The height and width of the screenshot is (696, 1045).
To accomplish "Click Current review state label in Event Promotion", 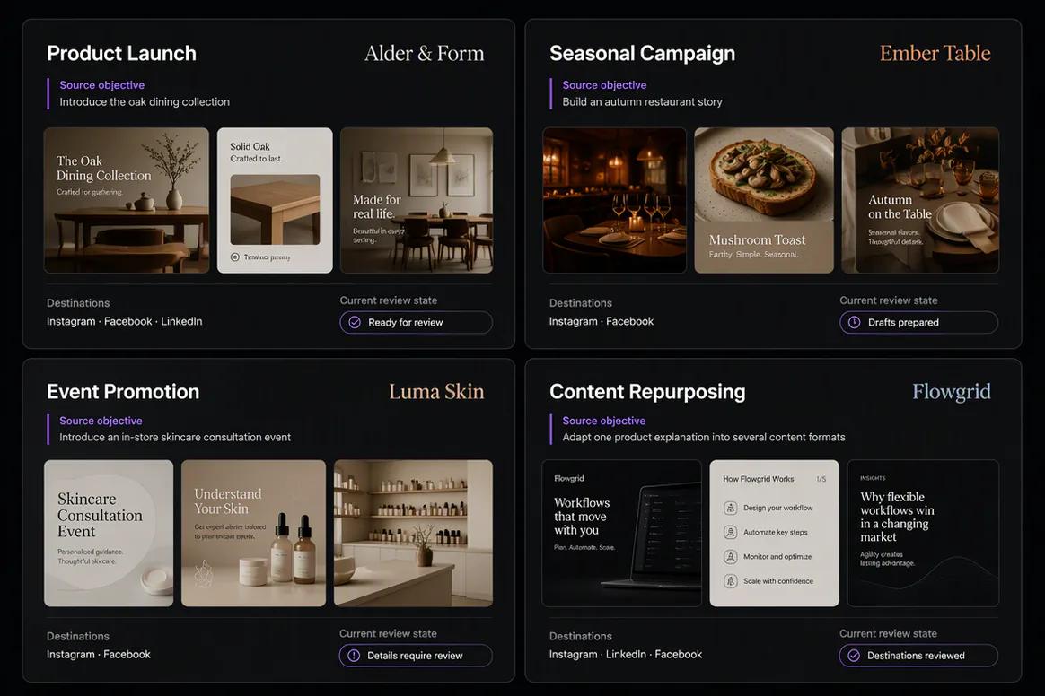I will [388, 633].
